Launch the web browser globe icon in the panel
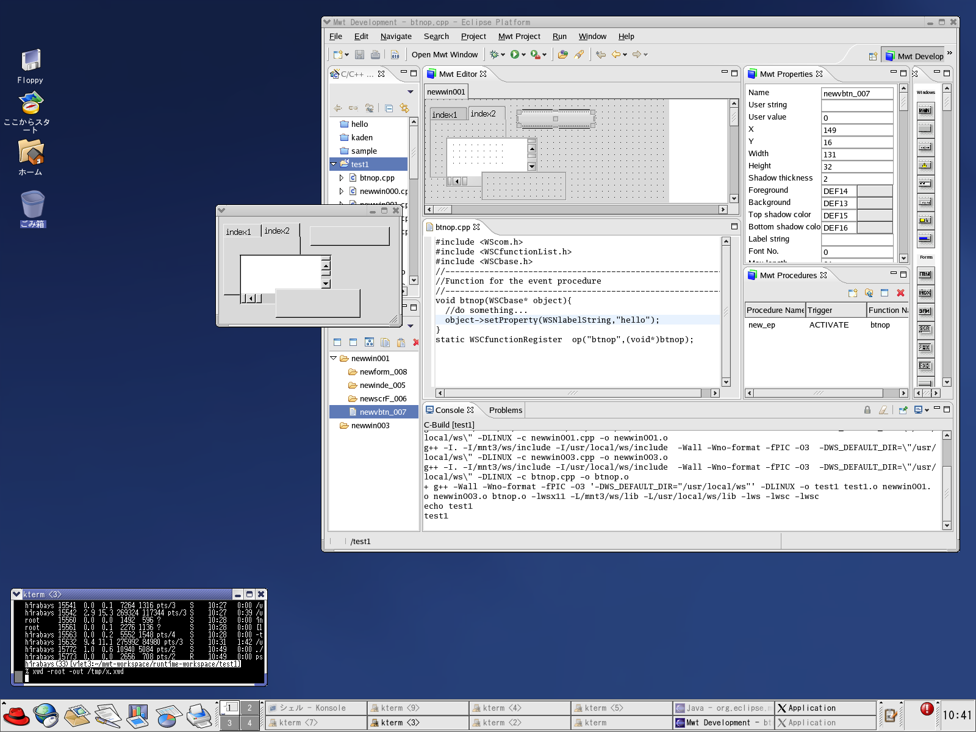Viewport: 976px width, 732px height. pyautogui.click(x=46, y=715)
